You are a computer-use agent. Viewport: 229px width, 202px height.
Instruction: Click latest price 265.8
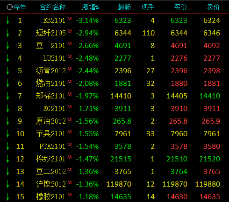point(122,121)
